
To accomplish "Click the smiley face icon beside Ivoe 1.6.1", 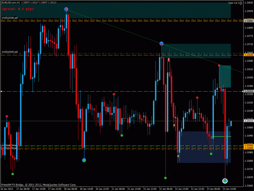I will tap(241, 3).
